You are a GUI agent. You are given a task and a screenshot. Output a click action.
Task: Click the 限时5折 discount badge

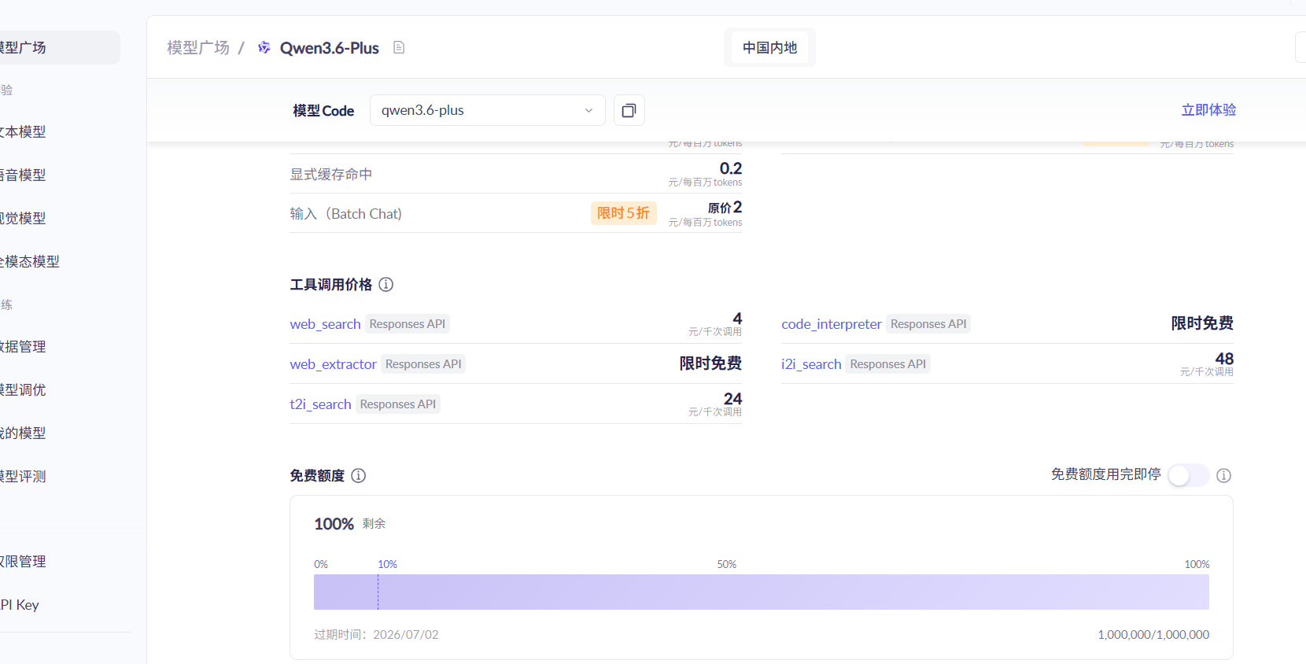(x=623, y=213)
